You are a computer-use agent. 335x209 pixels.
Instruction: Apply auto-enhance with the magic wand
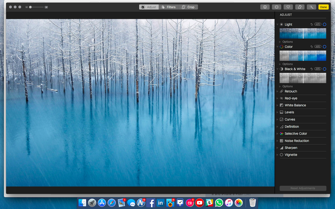coord(311,7)
